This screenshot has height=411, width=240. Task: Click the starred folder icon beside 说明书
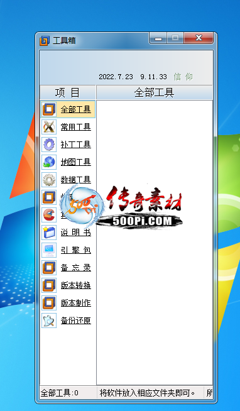click(x=49, y=233)
